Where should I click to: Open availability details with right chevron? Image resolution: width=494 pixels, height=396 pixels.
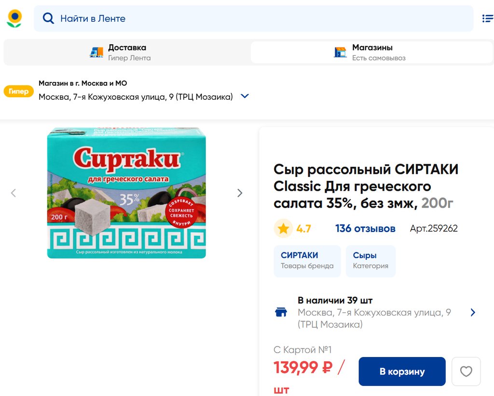[473, 312]
